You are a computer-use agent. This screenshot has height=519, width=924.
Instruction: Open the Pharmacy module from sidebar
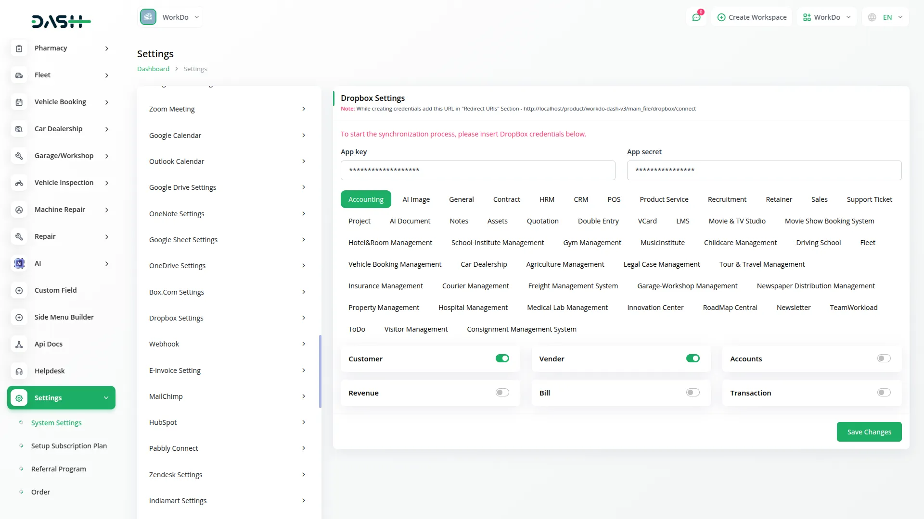point(51,48)
